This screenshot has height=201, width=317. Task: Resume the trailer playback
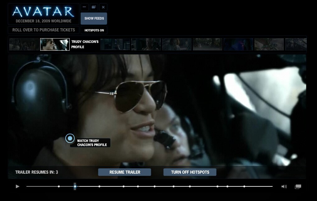pyautogui.click(x=124, y=172)
